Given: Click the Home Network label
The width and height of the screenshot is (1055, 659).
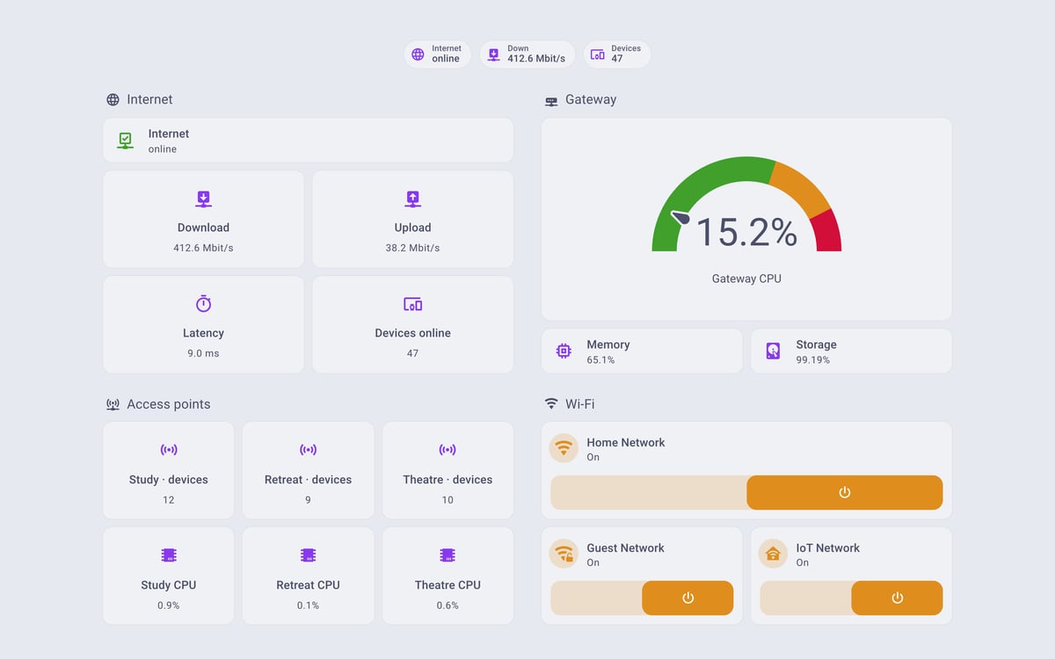Looking at the screenshot, I should click(626, 442).
